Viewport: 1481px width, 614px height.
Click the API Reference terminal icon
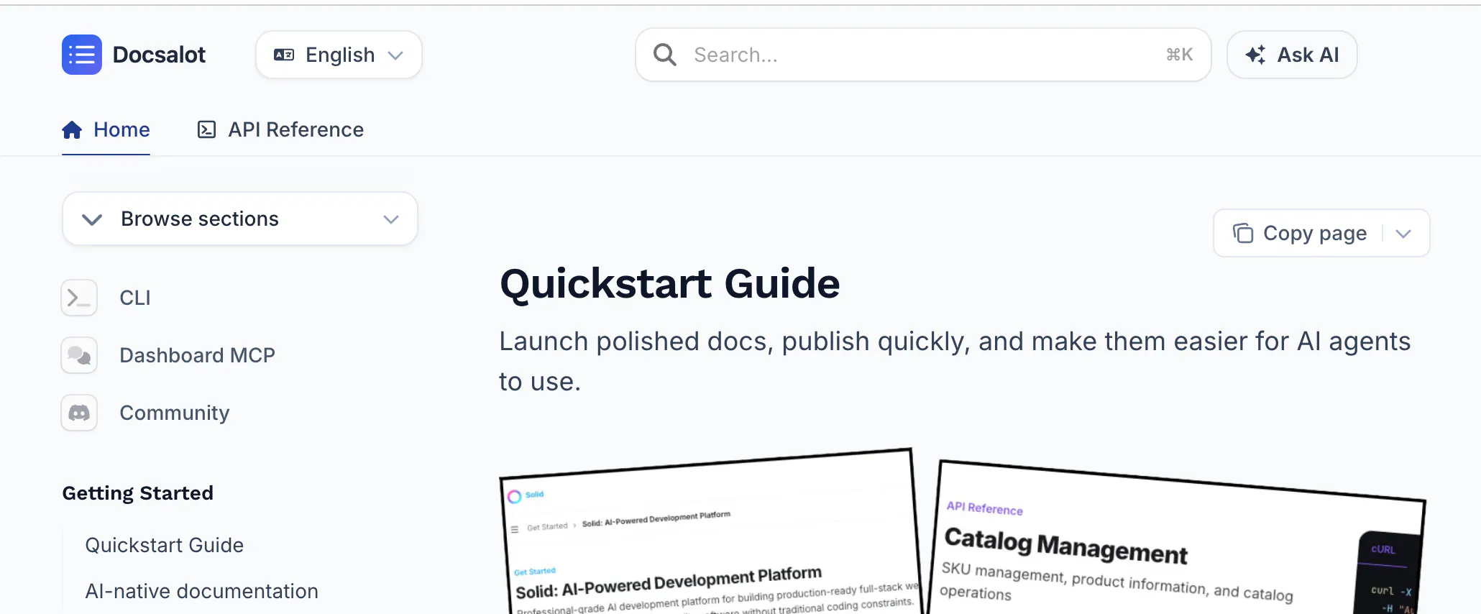(x=206, y=129)
